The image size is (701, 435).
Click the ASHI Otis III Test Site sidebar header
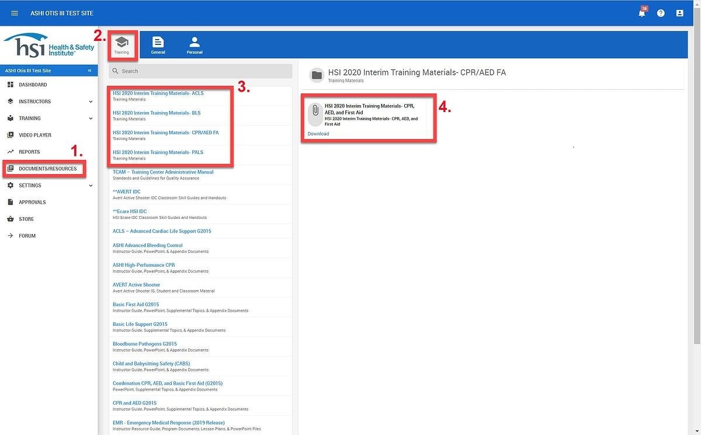coord(49,71)
